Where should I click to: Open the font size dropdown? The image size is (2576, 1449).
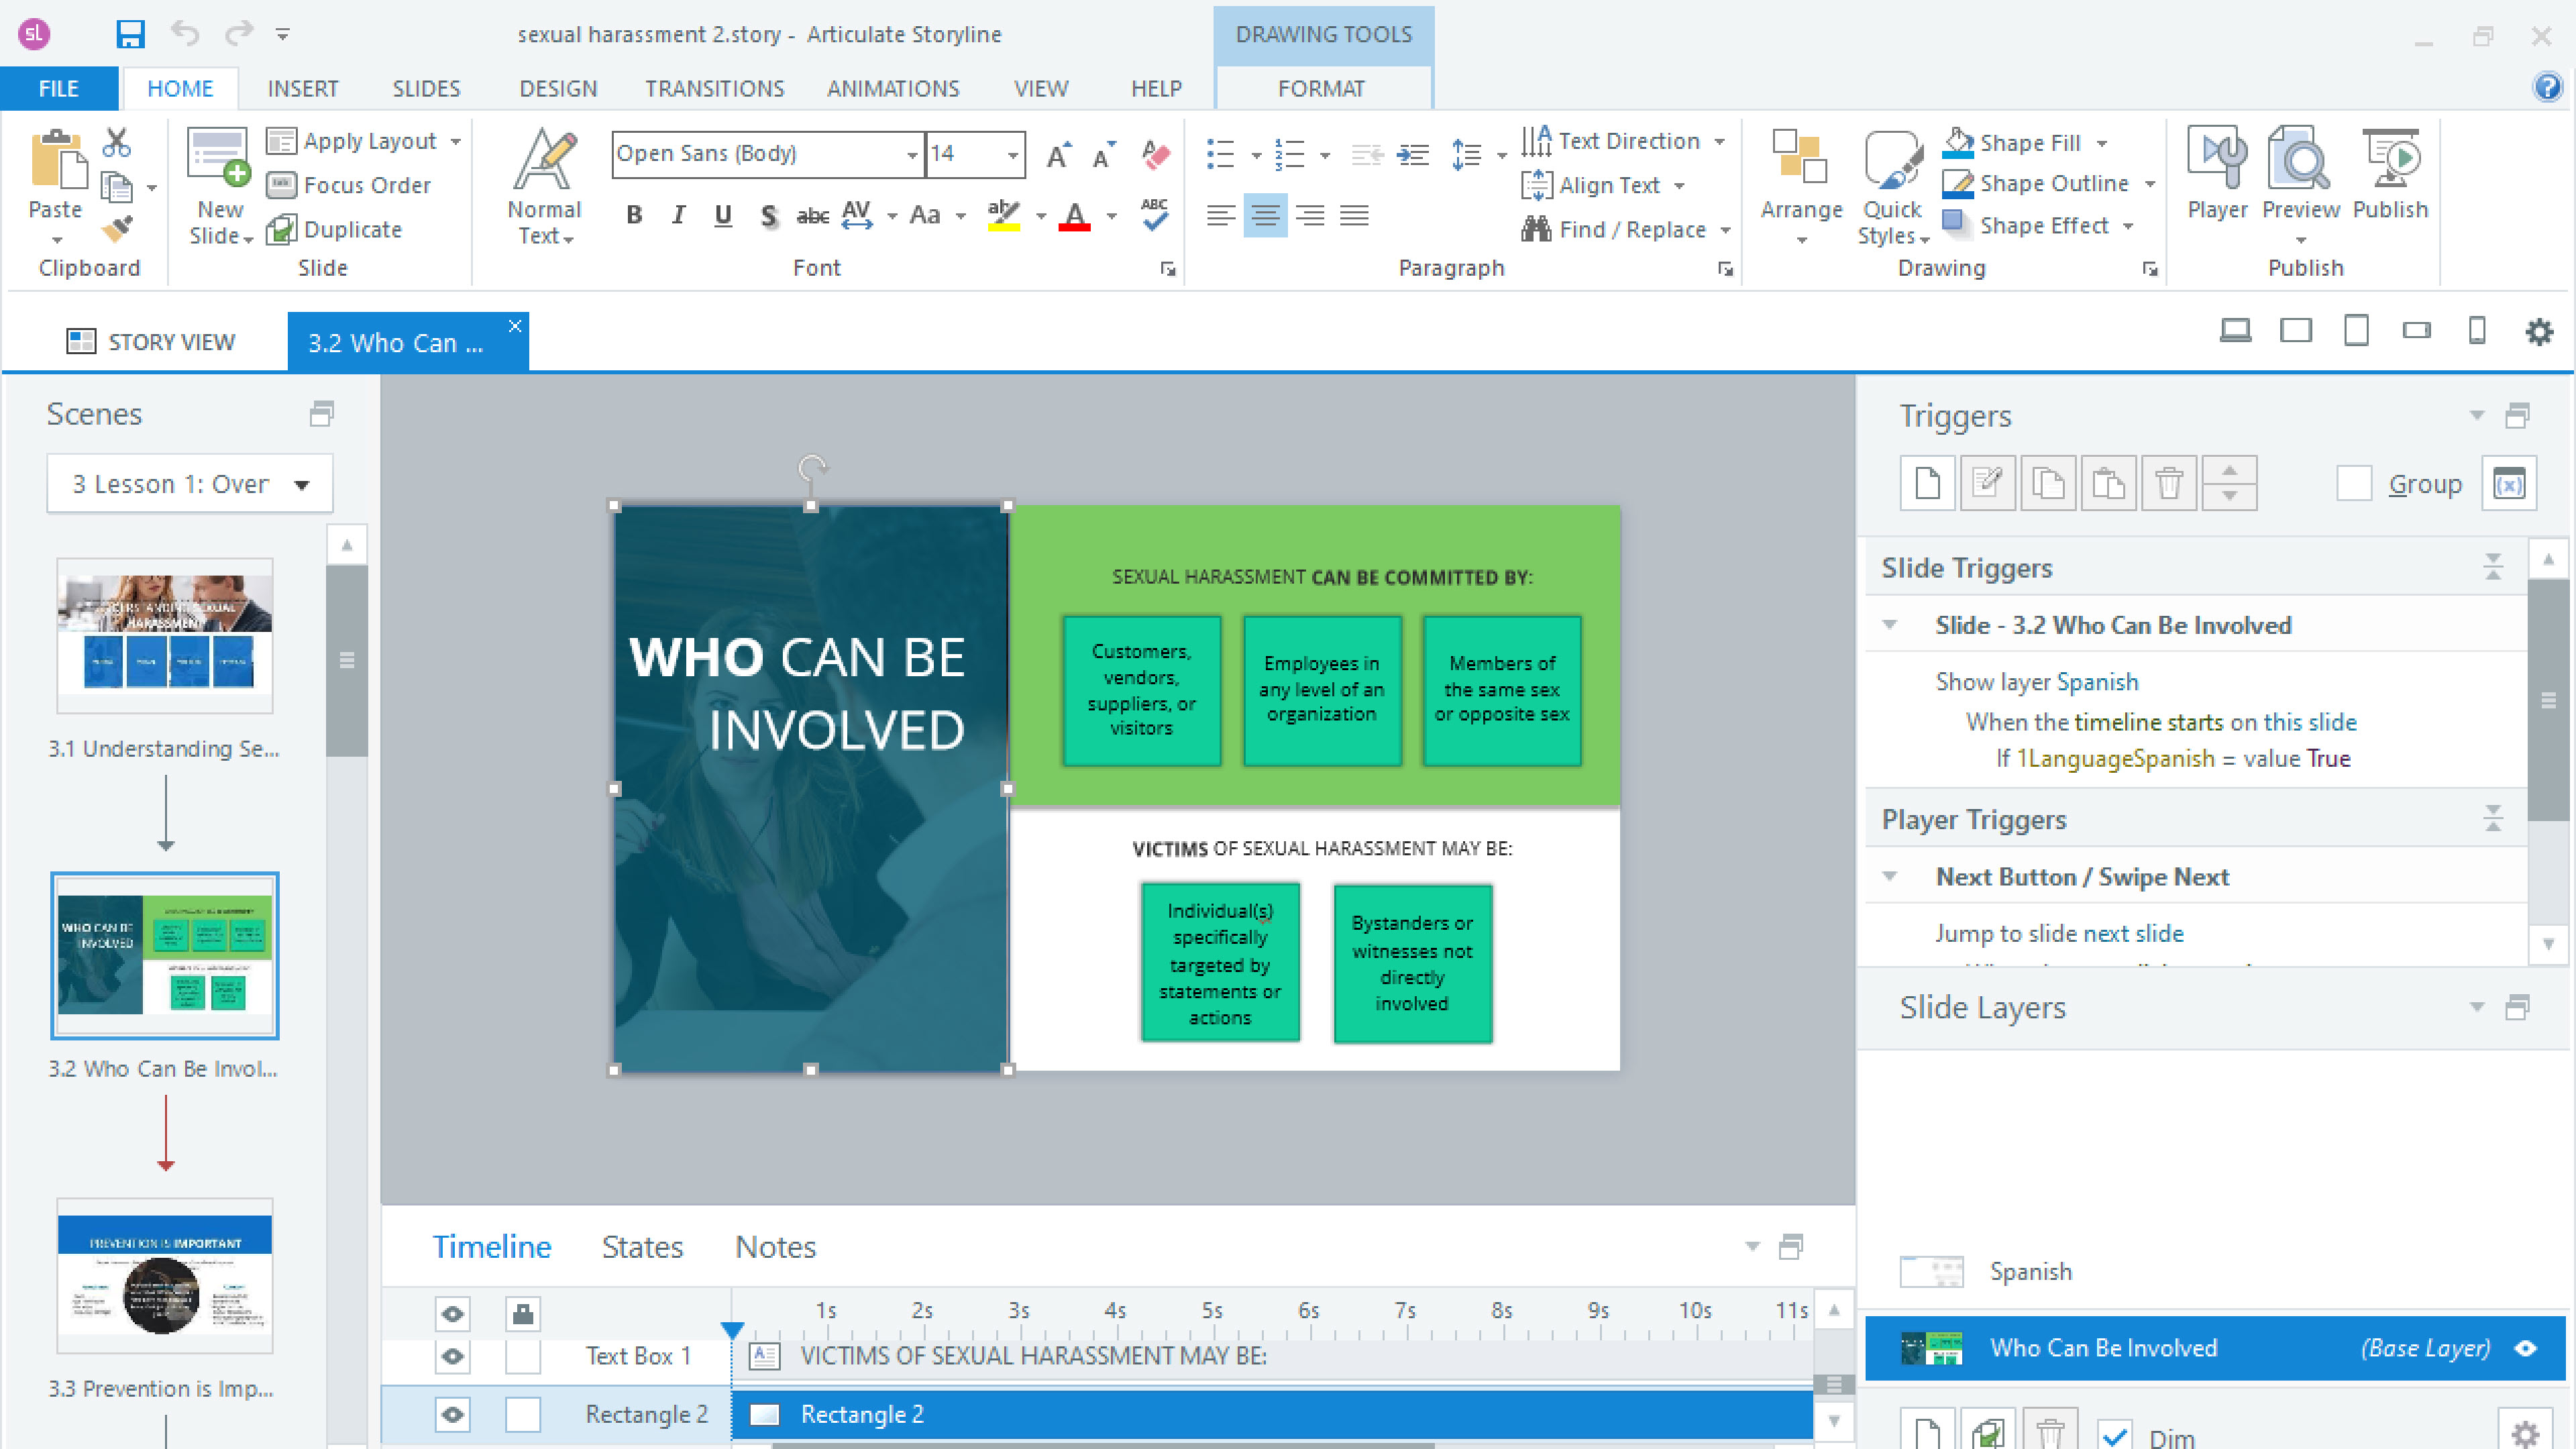point(1013,154)
